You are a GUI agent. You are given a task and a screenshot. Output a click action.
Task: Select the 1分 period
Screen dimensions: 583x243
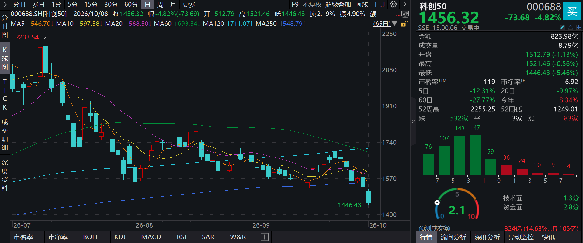(x=56, y=4)
